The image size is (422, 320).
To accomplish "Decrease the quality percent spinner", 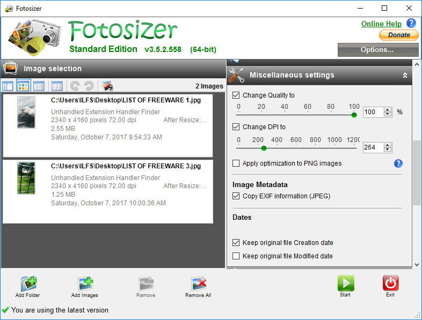I will (388, 114).
